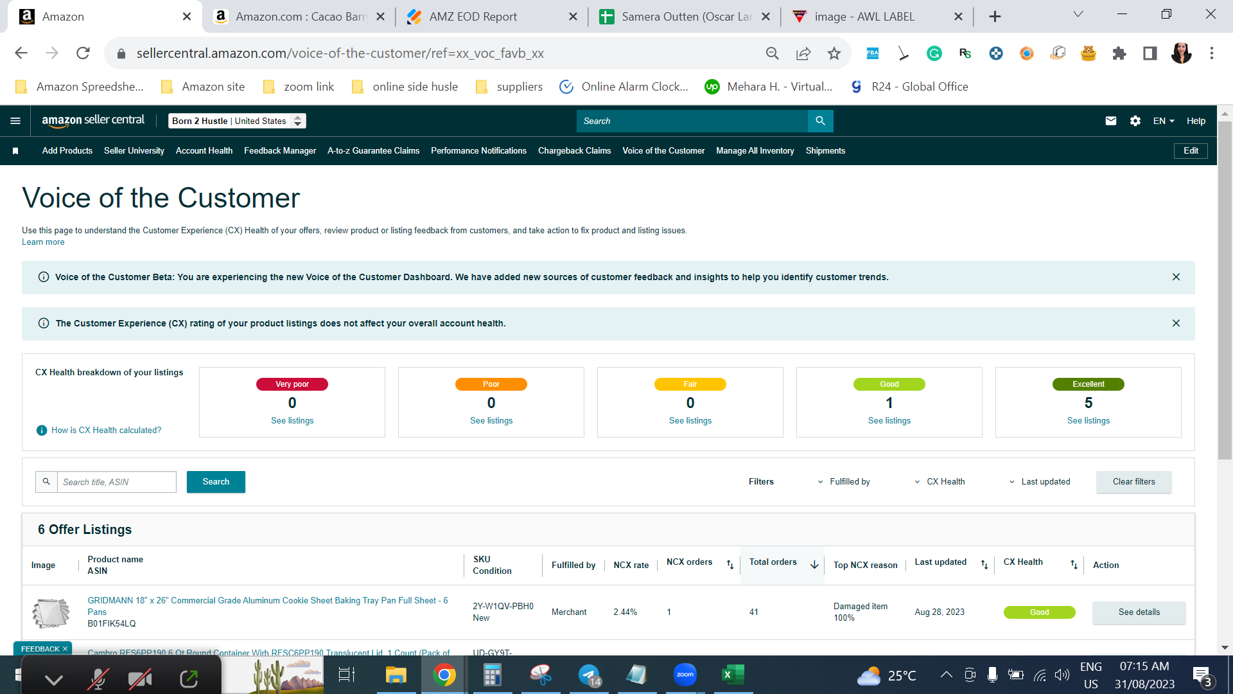This screenshot has width=1233, height=694.
Task: Go back with the browser back arrow
Action: tap(21, 53)
